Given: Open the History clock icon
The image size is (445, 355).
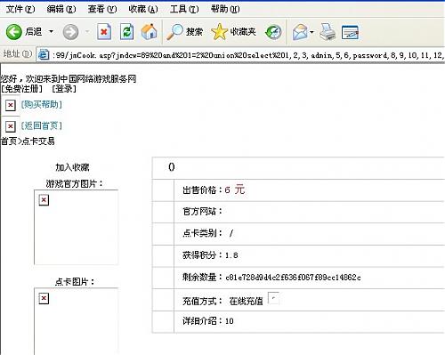Looking at the screenshot, I should pyautogui.click(x=273, y=32).
